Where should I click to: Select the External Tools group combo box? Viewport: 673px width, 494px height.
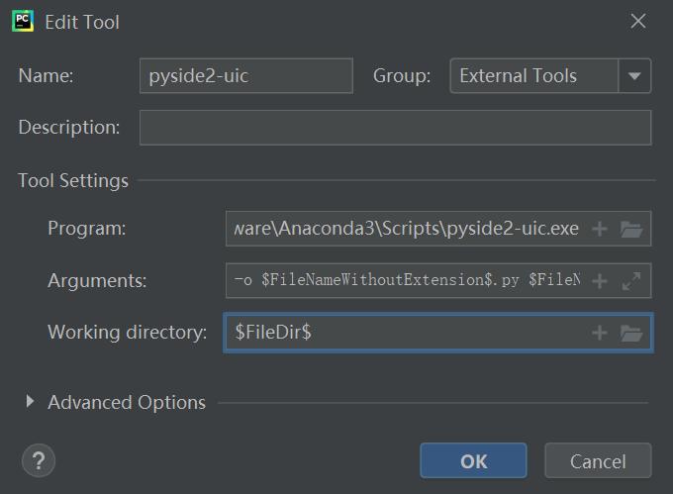[x=534, y=75]
